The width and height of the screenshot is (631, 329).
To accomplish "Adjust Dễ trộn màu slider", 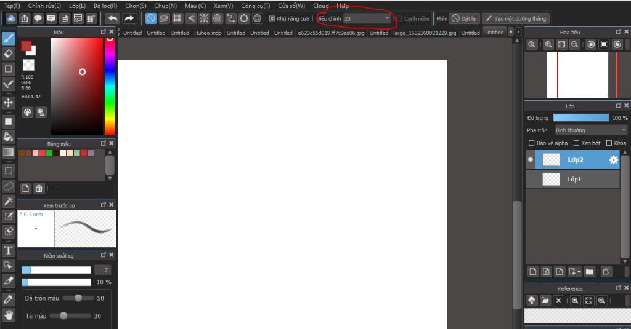I will click(x=78, y=298).
